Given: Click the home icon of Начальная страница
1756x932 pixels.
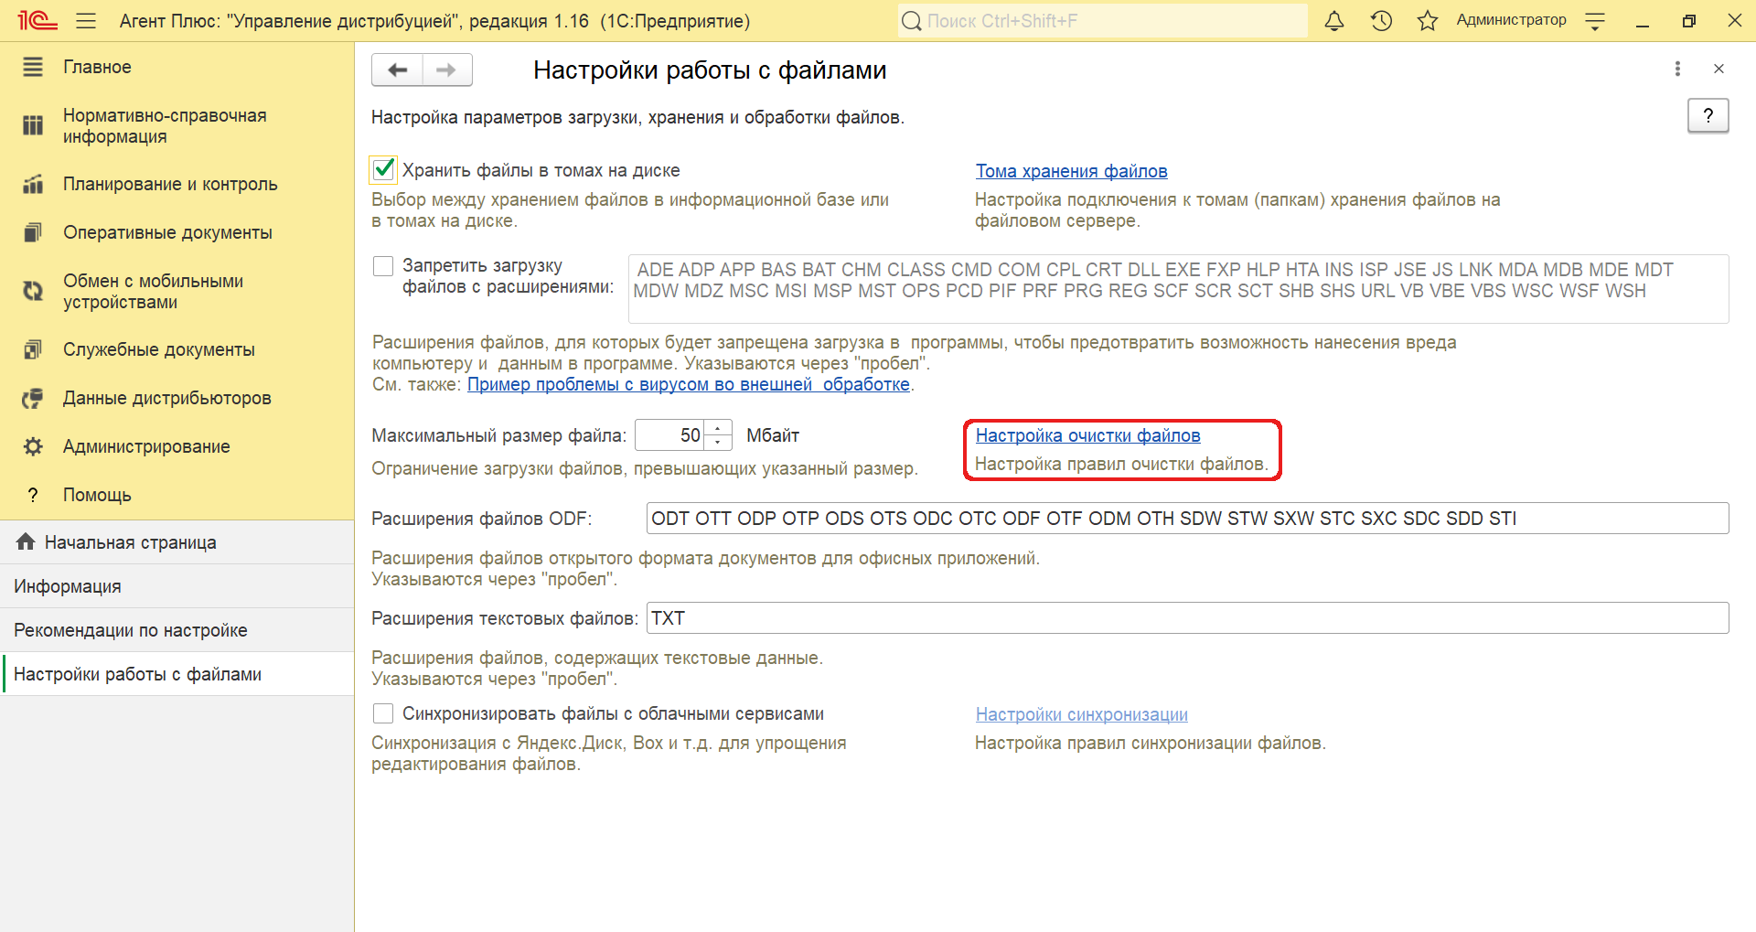Looking at the screenshot, I should (26, 541).
